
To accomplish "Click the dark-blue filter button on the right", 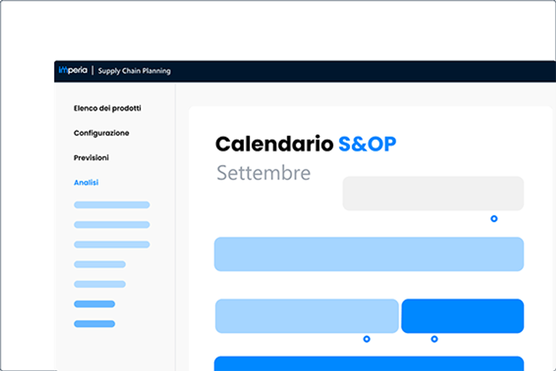I will tap(462, 316).
